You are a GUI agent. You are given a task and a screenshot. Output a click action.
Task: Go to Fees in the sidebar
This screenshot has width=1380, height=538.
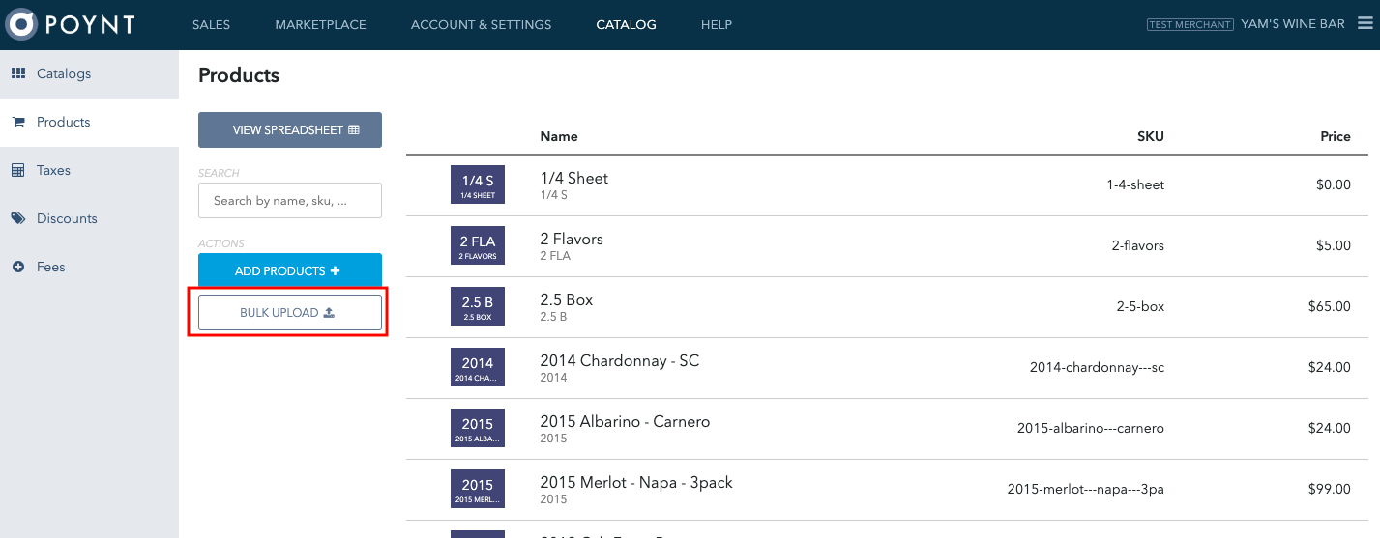[x=89, y=267]
